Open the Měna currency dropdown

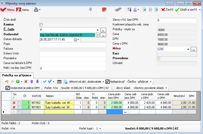[188, 49]
